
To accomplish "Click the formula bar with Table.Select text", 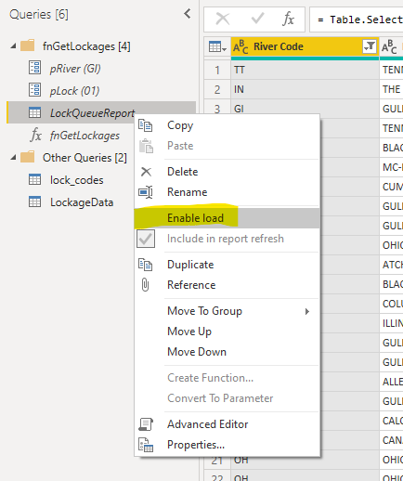I will pos(357,19).
